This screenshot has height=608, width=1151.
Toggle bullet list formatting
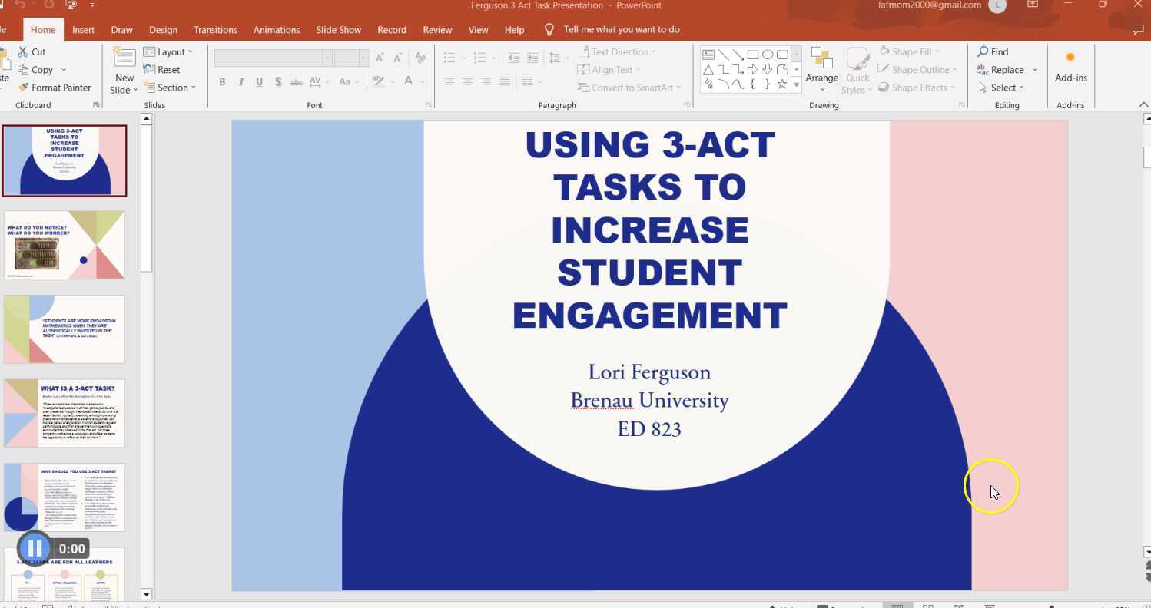(x=449, y=57)
